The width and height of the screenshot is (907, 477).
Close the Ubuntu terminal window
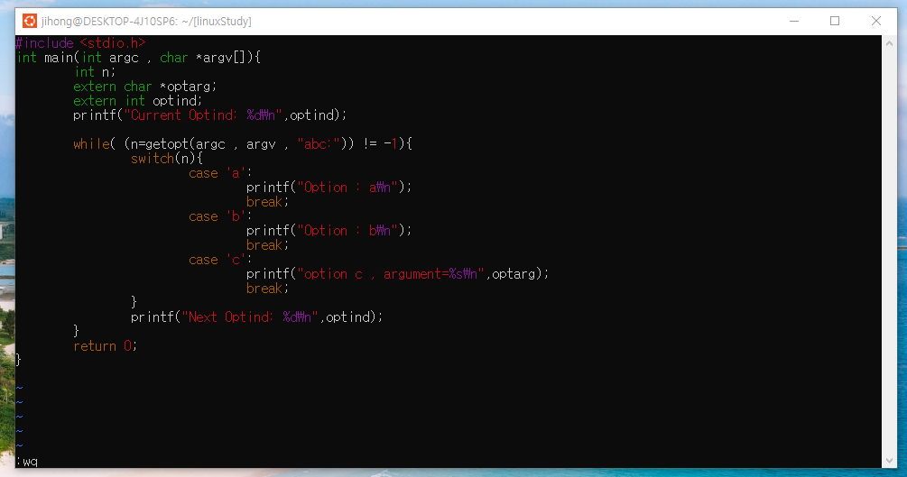click(x=875, y=22)
